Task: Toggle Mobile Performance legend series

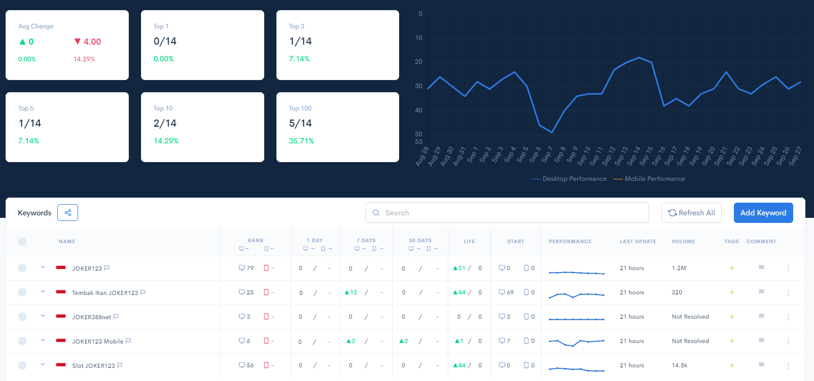Action: coord(649,179)
